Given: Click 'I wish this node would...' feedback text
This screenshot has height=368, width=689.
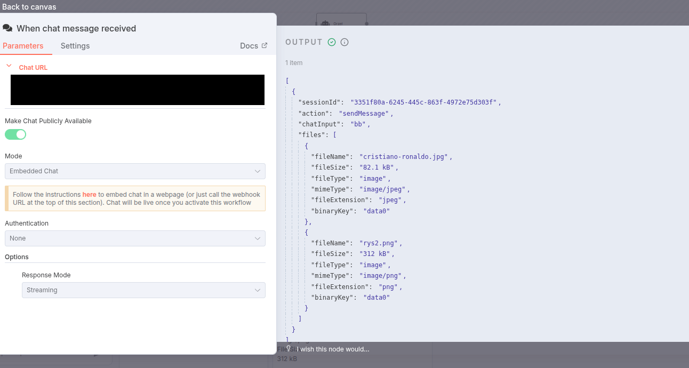Looking at the screenshot, I should pyautogui.click(x=333, y=349).
